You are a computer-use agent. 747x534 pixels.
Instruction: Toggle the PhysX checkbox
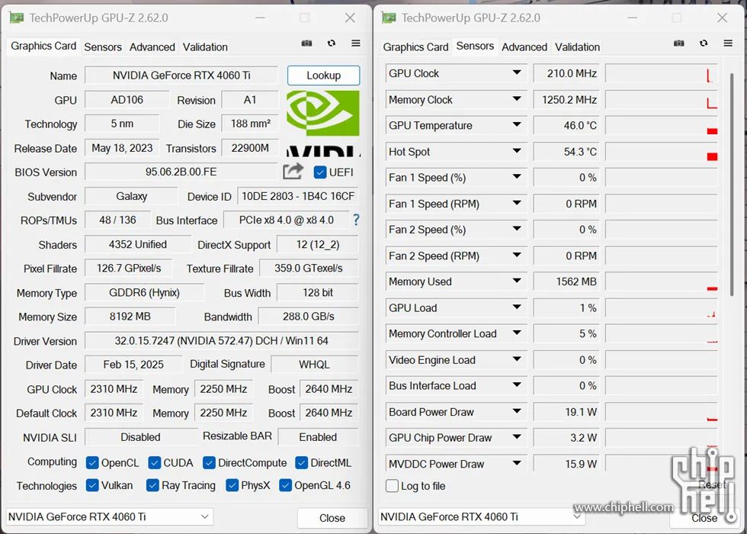pyautogui.click(x=232, y=485)
